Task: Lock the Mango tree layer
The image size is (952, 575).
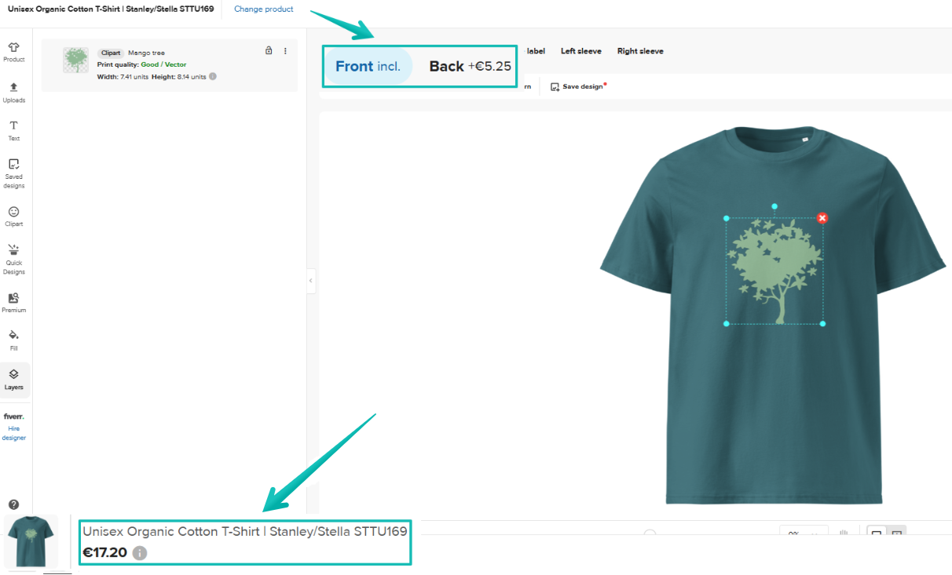Action: coord(269,50)
